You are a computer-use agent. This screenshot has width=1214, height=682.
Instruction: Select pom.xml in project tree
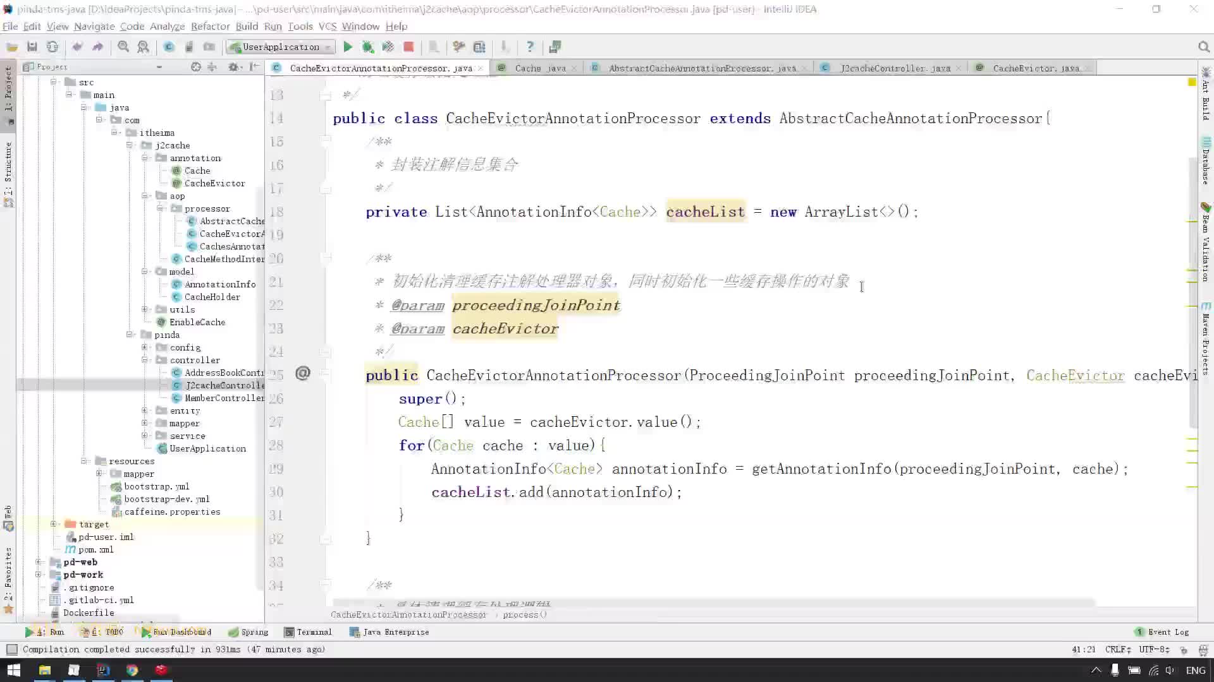coord(90,549)
